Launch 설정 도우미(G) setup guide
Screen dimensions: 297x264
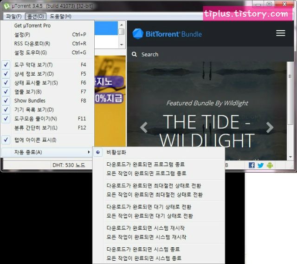(x=47, y=52)
